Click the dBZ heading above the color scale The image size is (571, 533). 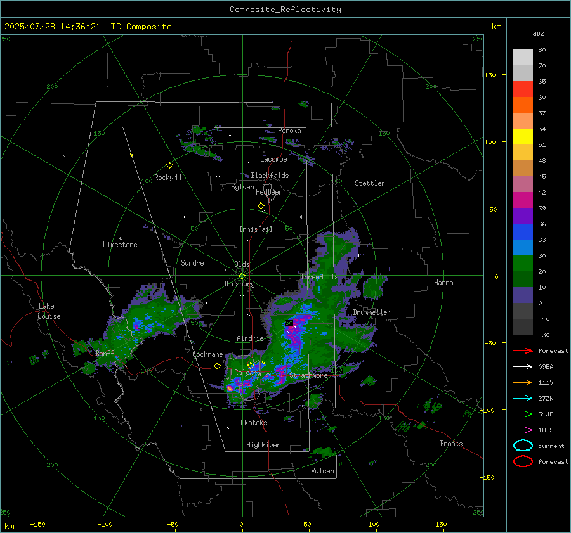tap(538, 34)
